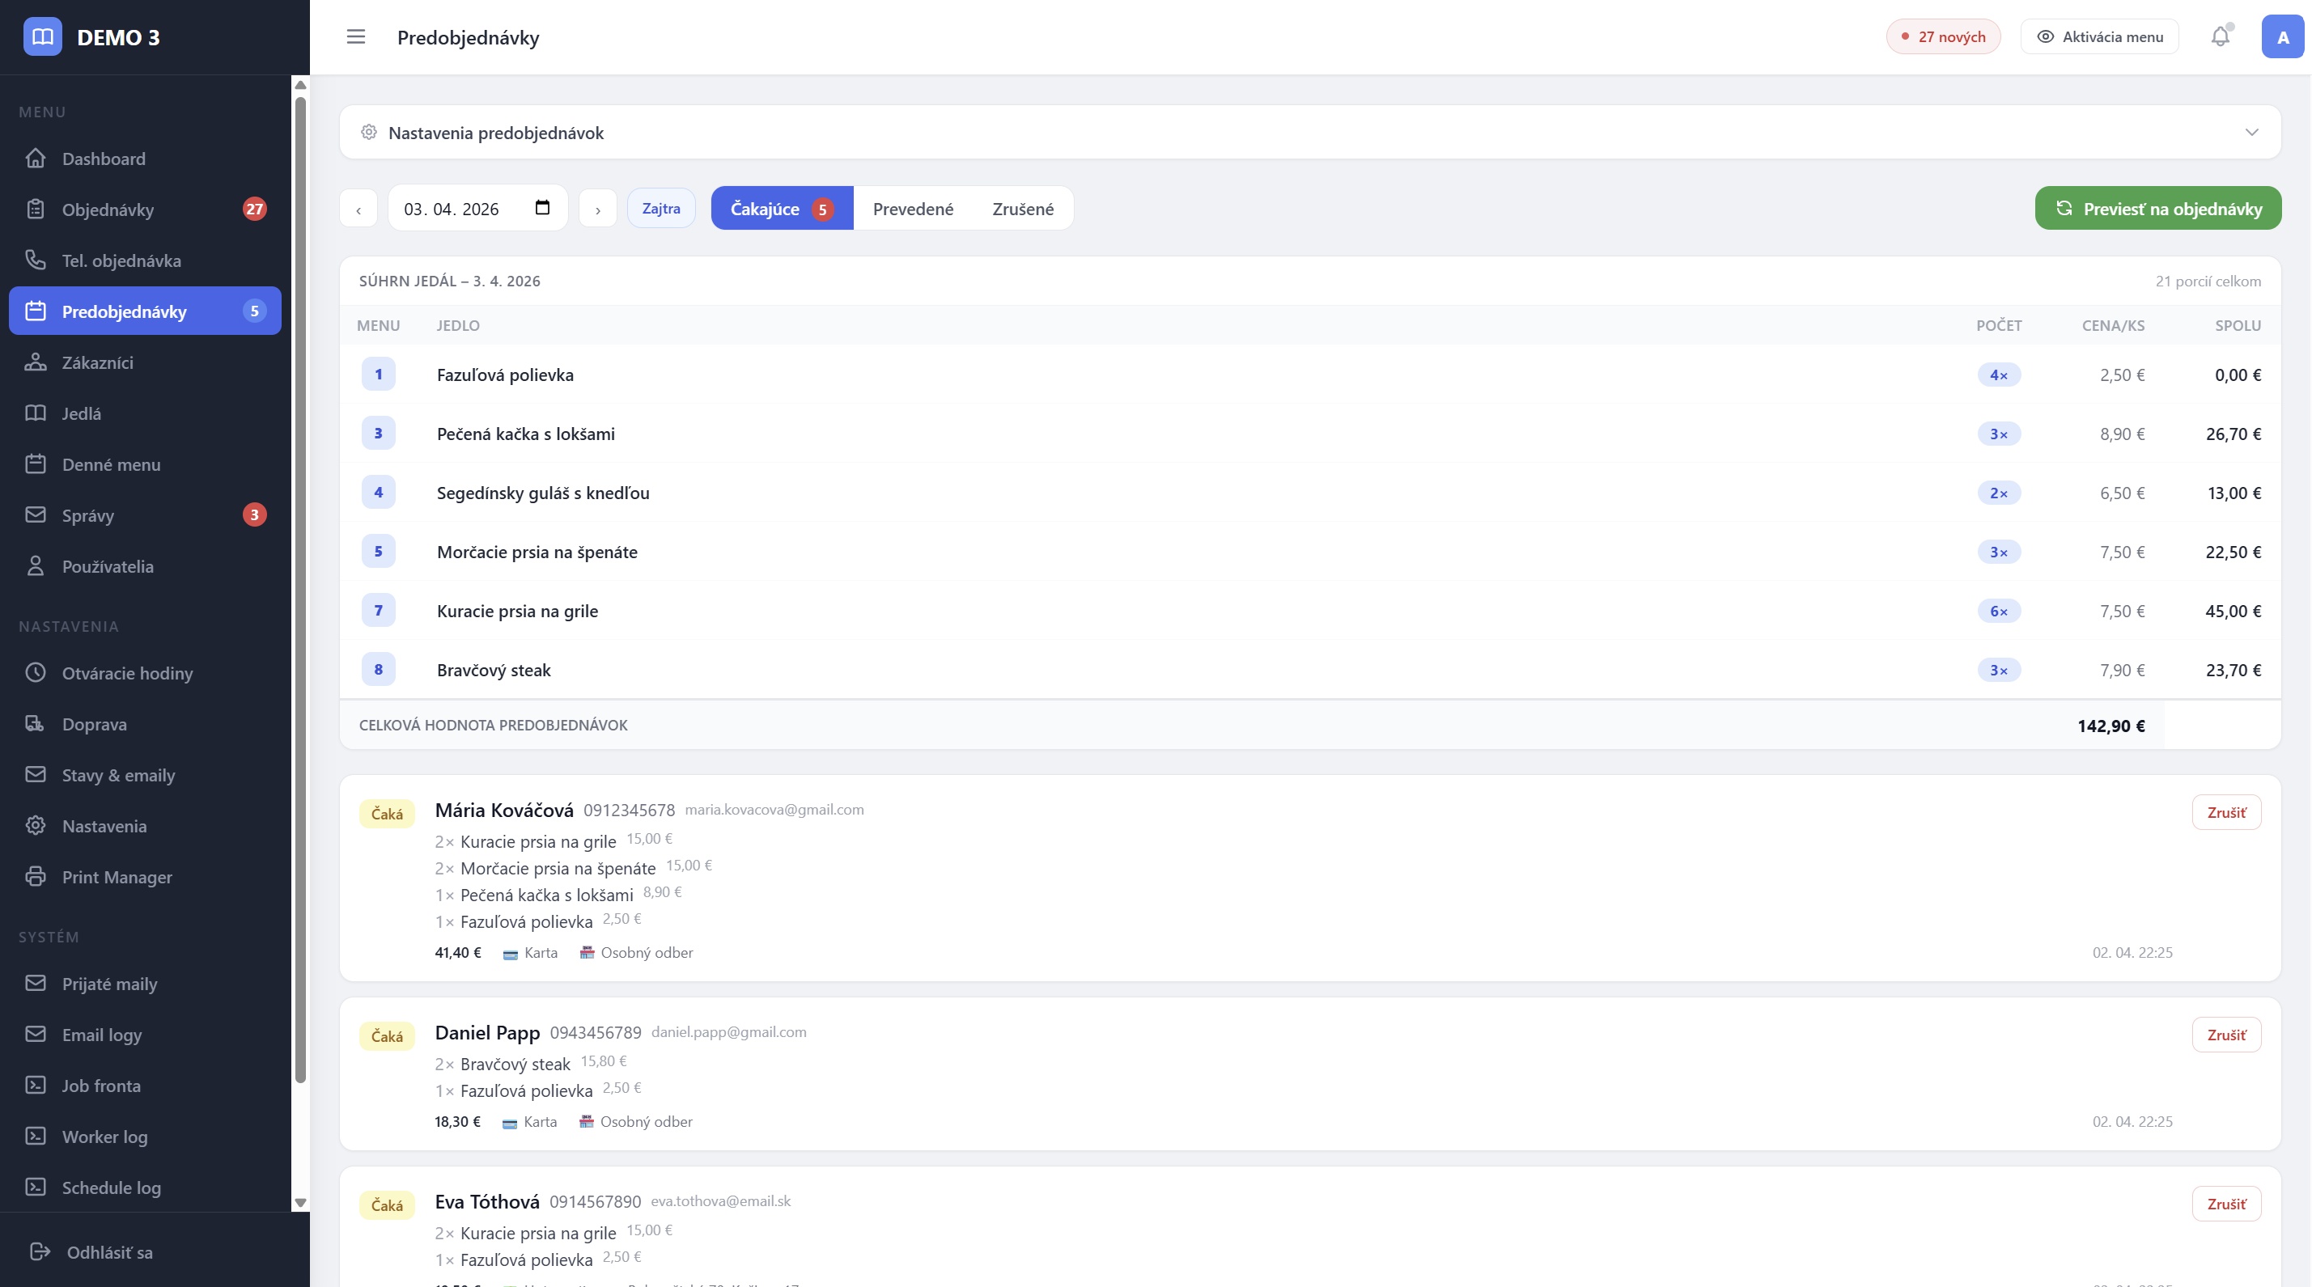Image resolution: width=2312 pixels, height=1287 pixels.
Task: Click Previesť na objednávky button
Action: 2157,209
